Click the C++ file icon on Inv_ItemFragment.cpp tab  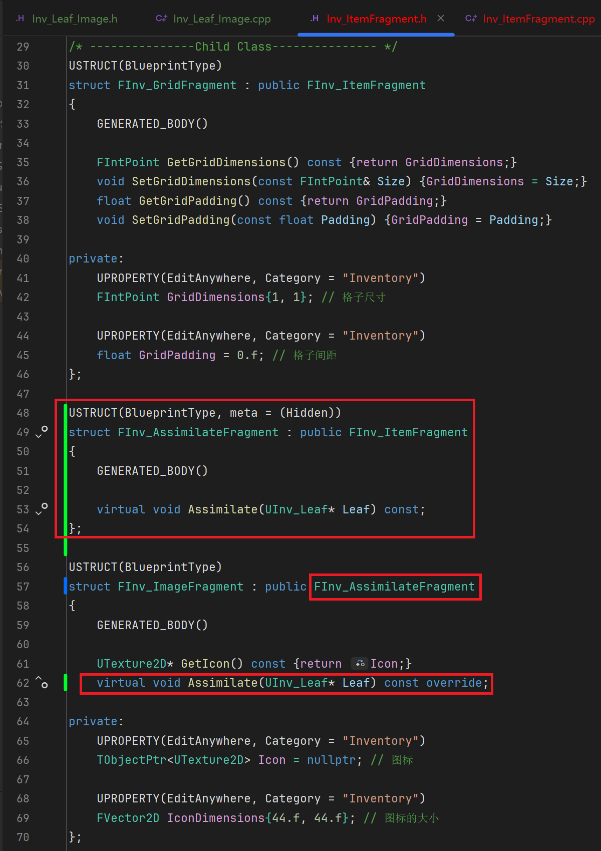(x=471, y=19)
